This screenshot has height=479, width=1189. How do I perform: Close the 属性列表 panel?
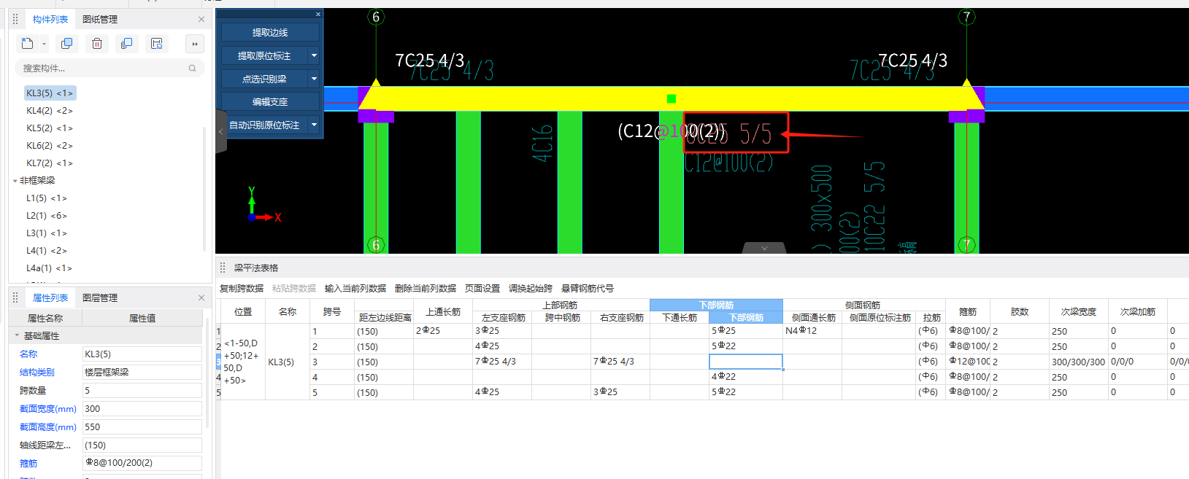tap(201, 297)
